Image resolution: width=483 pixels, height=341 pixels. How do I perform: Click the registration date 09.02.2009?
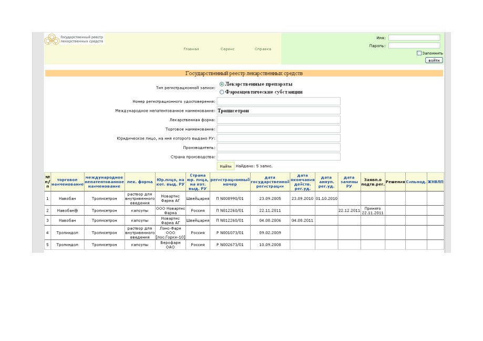coord(270,233)
